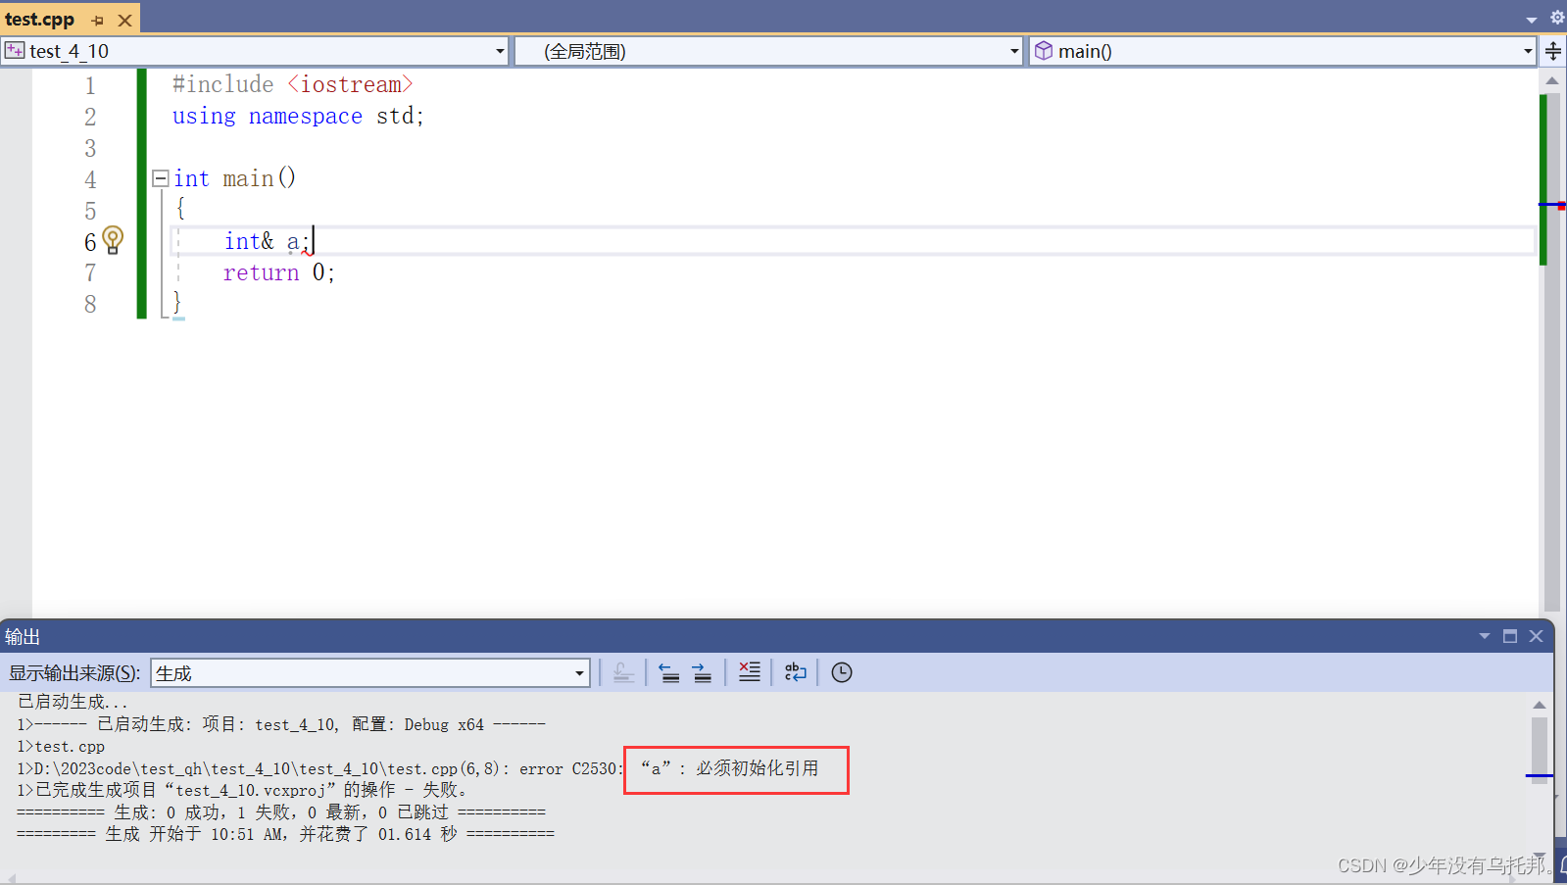Screen dimensions: 1567x885
Task: Click the '已启动生成...' output line
Action: 73,702
